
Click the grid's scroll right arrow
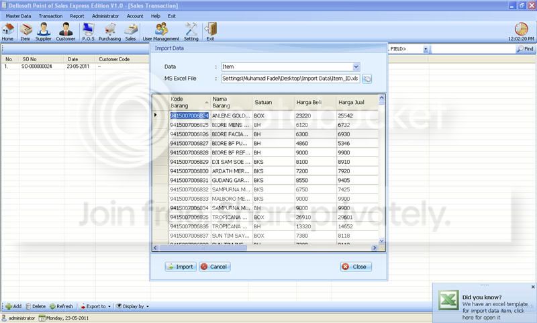[x=375, y=248]
